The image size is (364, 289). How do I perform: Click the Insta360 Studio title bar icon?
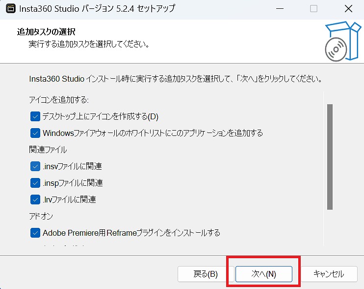point(11,9)
